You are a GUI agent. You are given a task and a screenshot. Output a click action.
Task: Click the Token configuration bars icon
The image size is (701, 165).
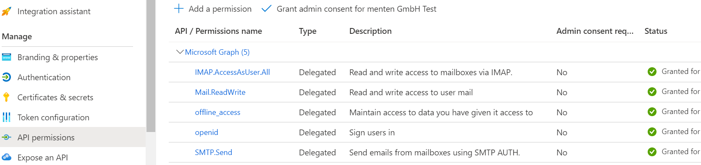(x=6, y=117)
